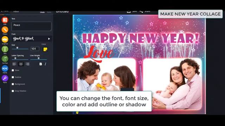Enable the Glow checkbox
Image resolution: width=225 pixels, height=126 pixels.
point(13,70)
